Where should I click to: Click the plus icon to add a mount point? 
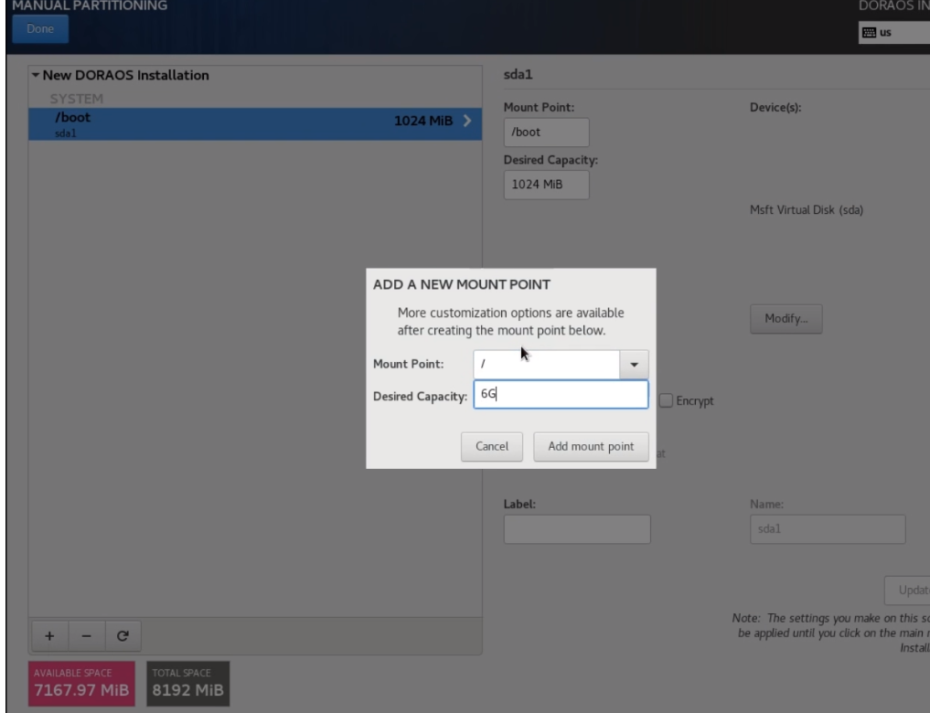pos(50,635)
